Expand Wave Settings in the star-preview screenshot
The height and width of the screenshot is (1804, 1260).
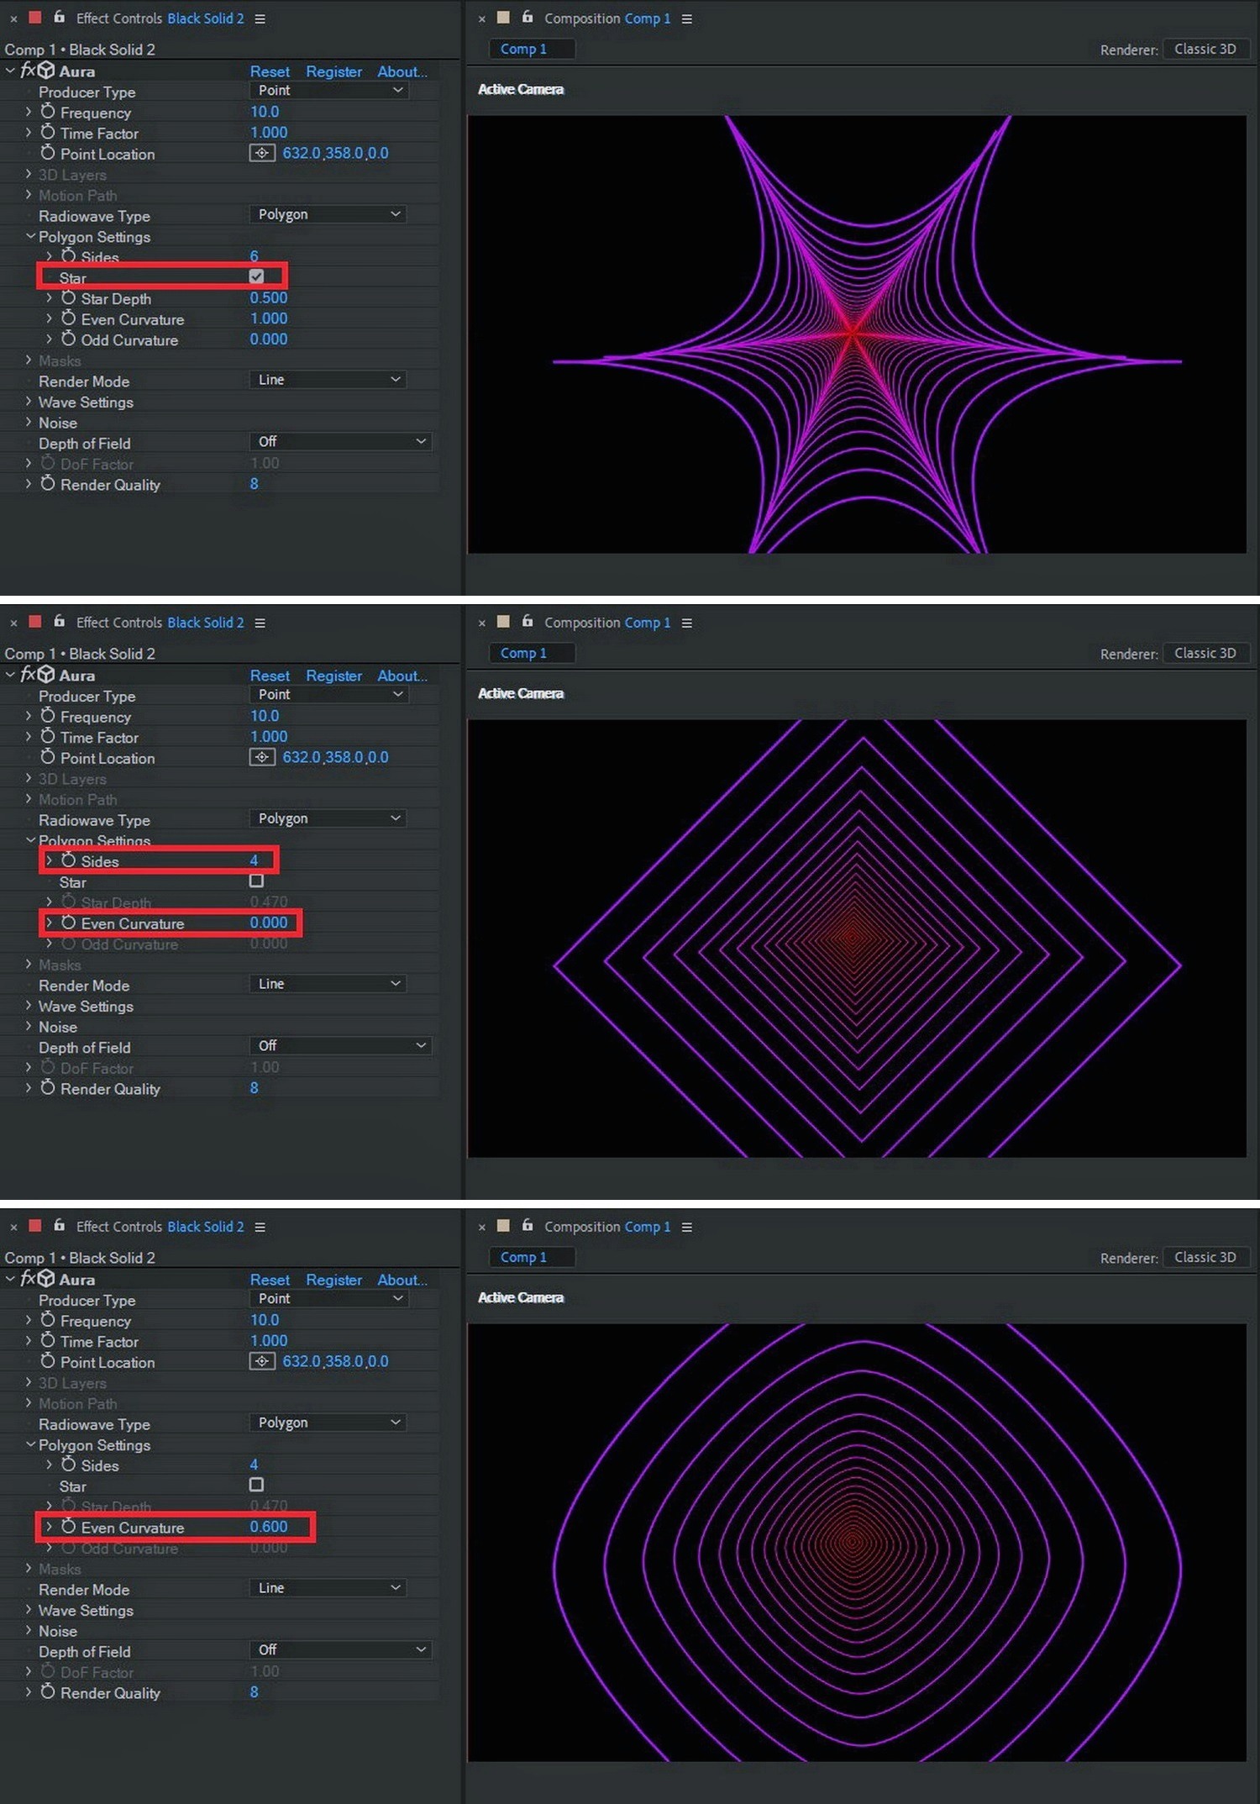29,402
